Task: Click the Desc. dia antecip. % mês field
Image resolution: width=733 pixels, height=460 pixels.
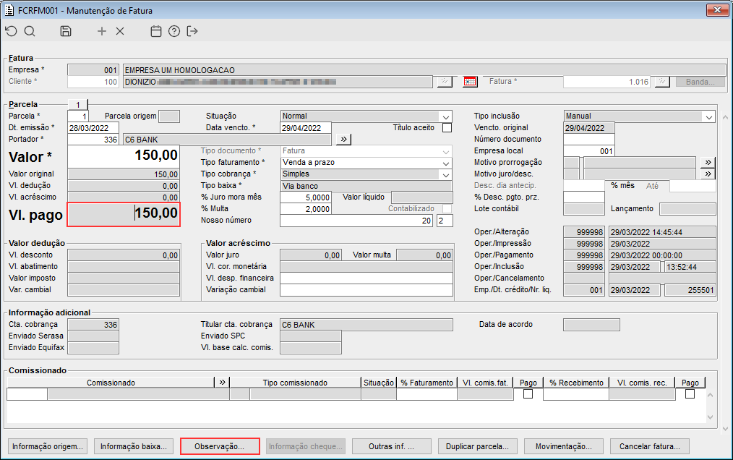Action: (584, 186)
